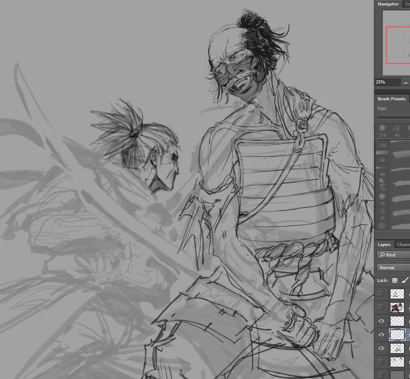Click the highlighted selected layer thumbnail
The image size is (410, 379).
point(397,334)
